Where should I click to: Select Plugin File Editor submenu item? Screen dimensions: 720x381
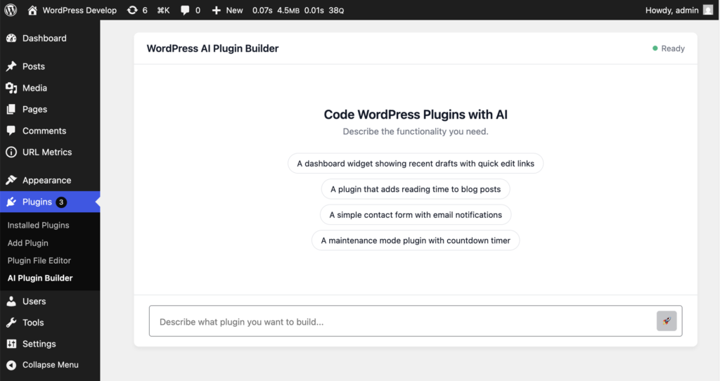(39, 261)
